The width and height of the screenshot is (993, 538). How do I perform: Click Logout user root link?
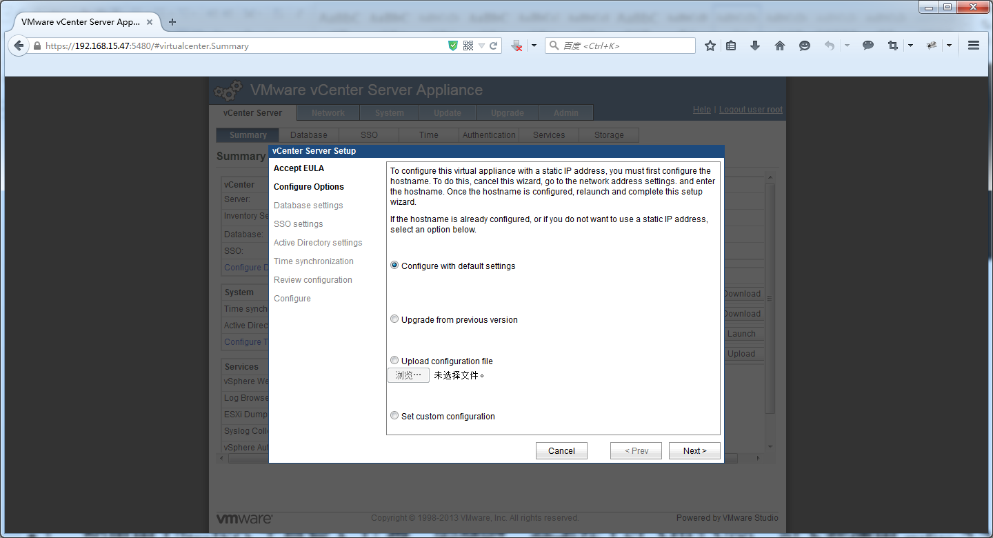coord(751,110)
